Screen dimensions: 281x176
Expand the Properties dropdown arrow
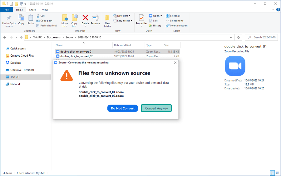(x=141, y=26)
